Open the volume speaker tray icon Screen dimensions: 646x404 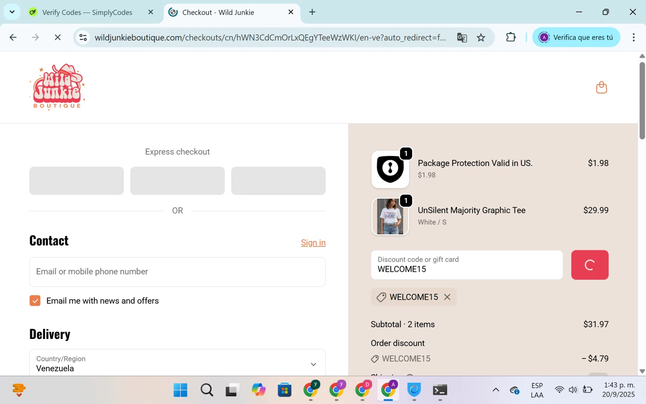(x=573, y=390)
